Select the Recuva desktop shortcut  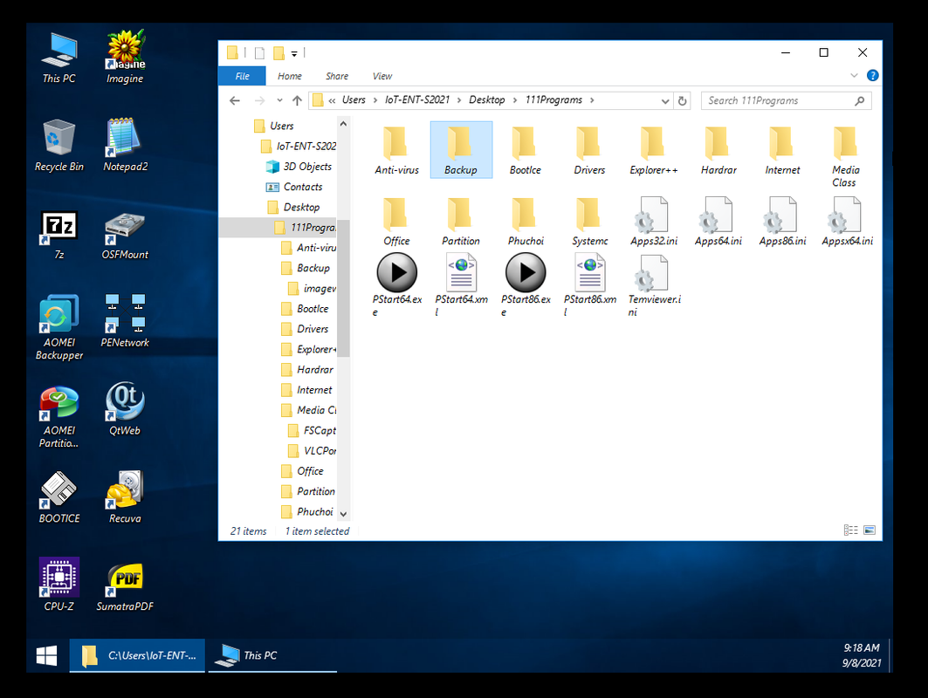coord(125,498)
